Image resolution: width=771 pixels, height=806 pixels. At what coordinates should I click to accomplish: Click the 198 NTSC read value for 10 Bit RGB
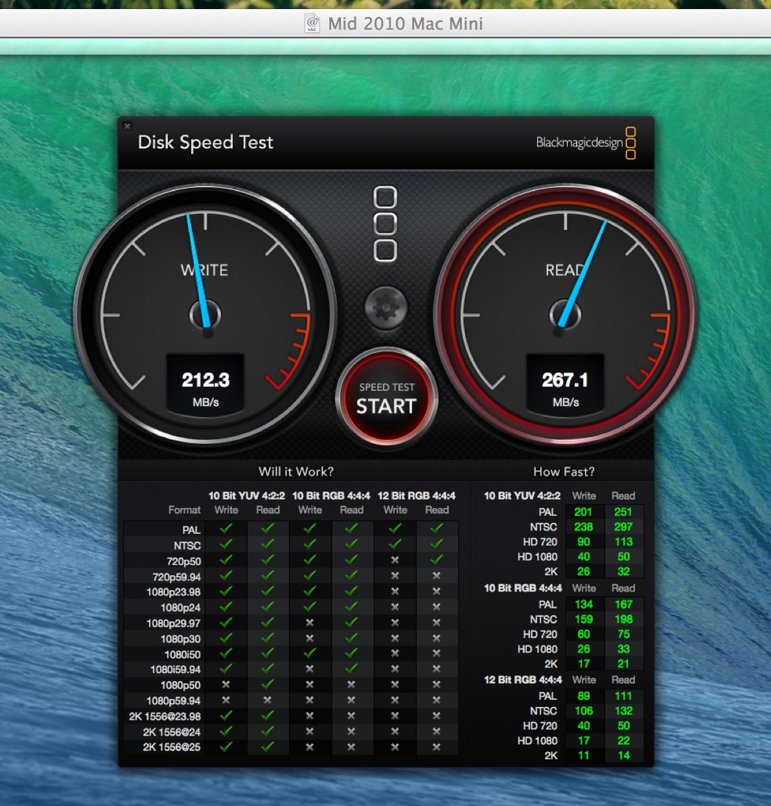coord(623,619)
